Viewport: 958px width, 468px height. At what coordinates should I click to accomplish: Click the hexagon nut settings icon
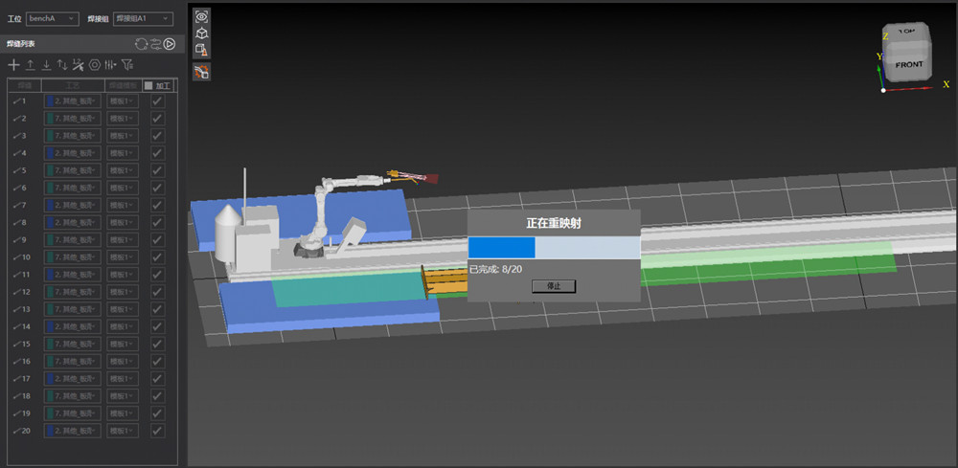[95, 65]
